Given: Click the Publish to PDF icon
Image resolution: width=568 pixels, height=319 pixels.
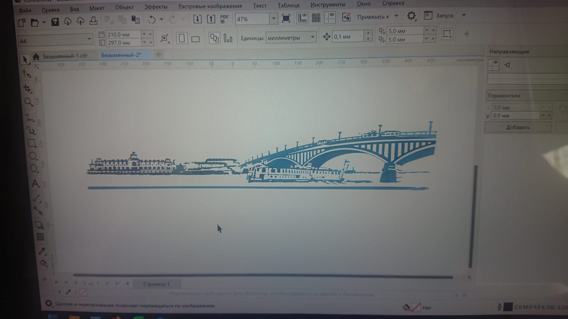Looking at the screenshot, I should pyautogui.click(x=224, y=19).
